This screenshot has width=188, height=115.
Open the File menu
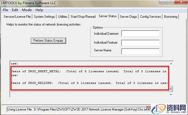(6, 10)
